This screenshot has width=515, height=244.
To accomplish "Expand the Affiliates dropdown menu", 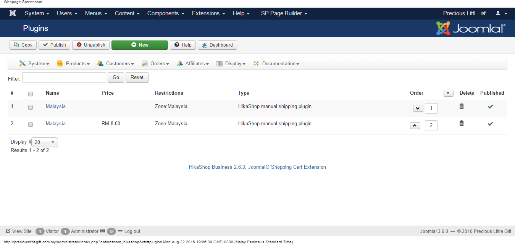I will click(x=192, y=64).
